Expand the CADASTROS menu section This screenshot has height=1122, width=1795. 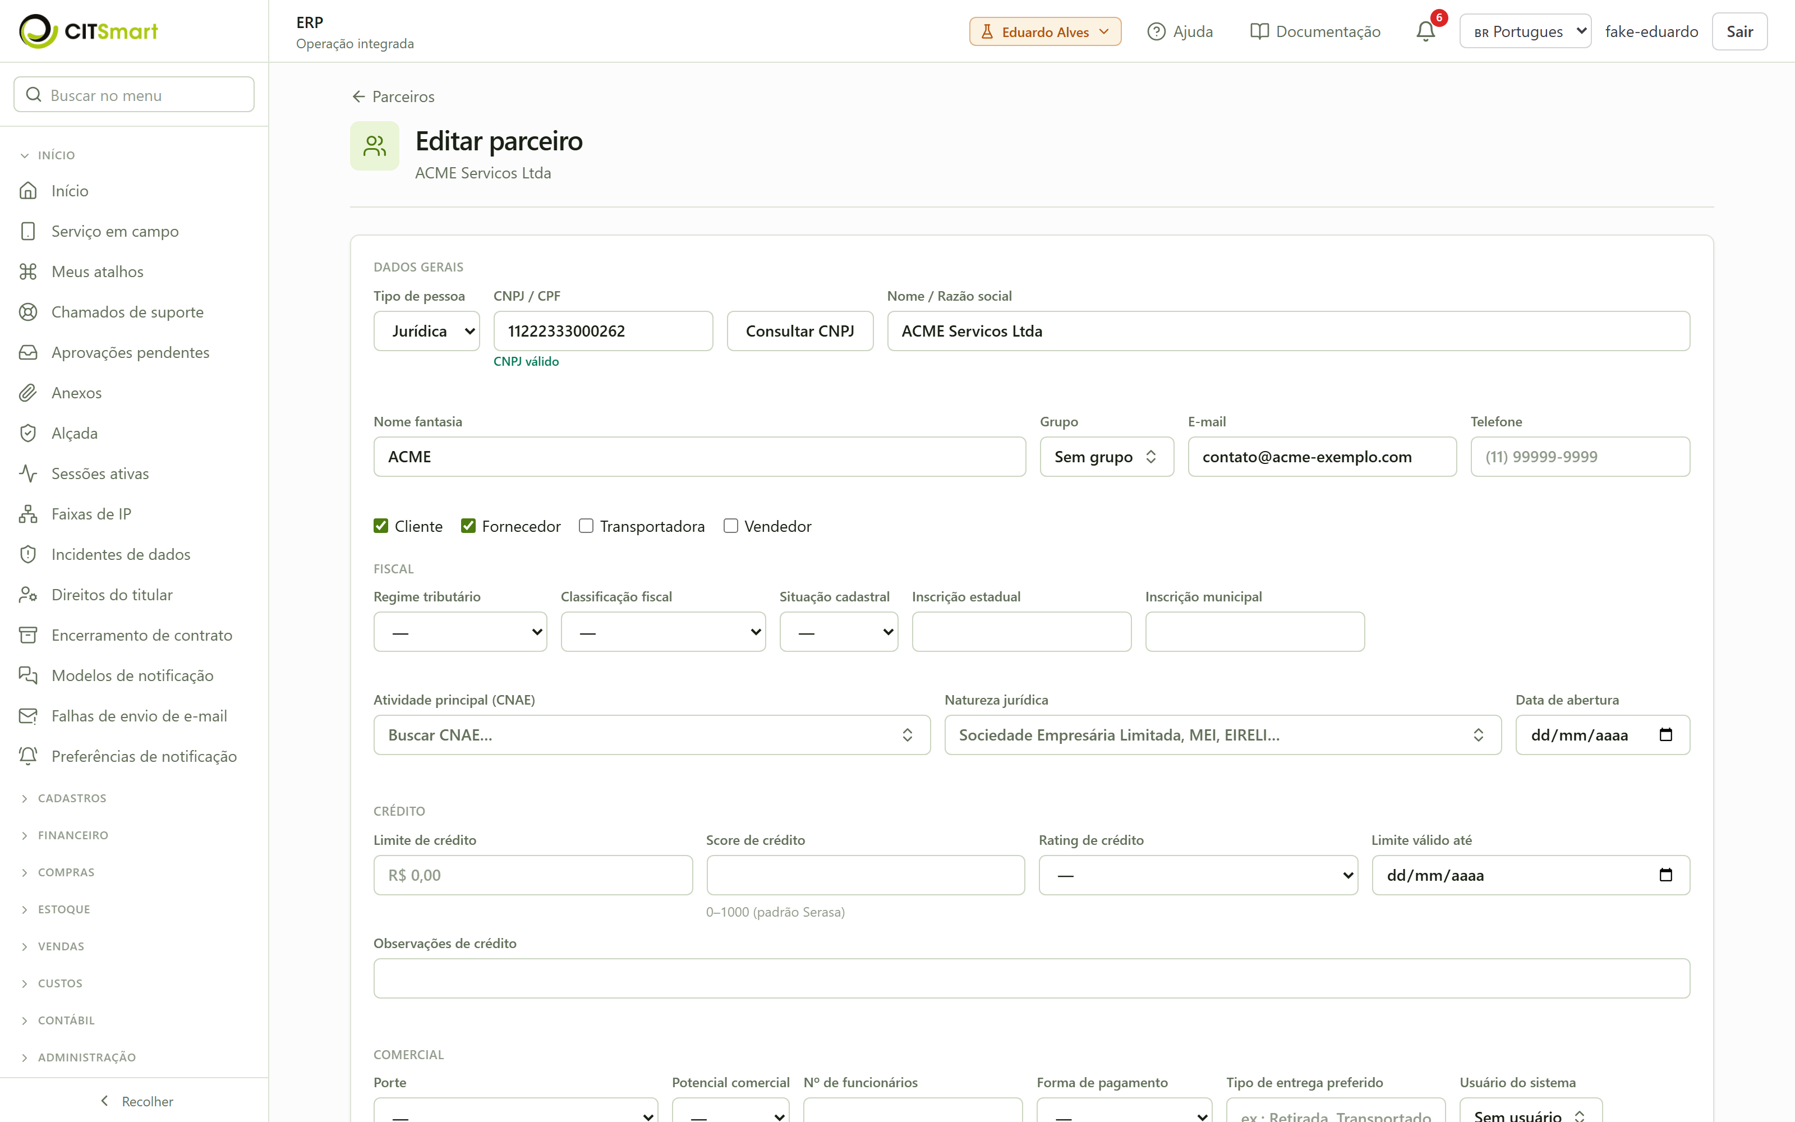pos(72,798)
